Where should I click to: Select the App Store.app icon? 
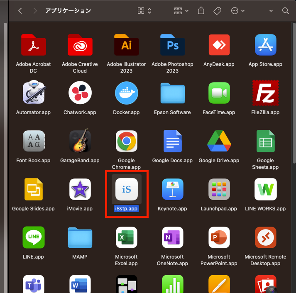pos(265,45)
